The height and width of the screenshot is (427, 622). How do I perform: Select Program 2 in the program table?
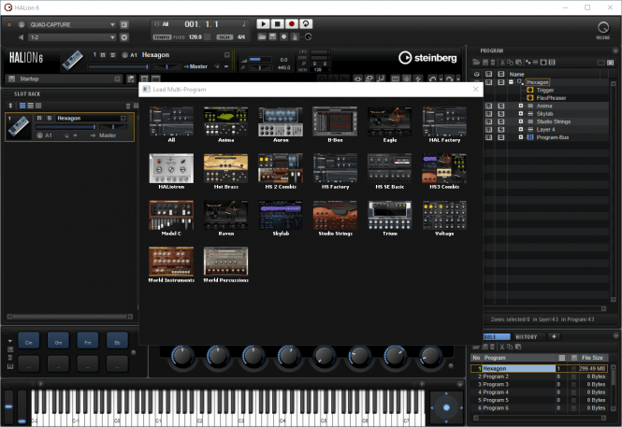click(539, 377)
